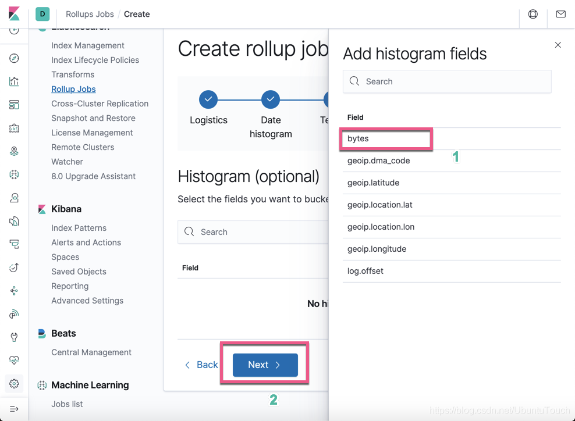Open APM icon in sidebar
575x421 pixels.
pos(14,244)
